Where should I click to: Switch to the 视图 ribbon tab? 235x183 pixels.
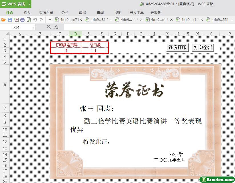118,13
